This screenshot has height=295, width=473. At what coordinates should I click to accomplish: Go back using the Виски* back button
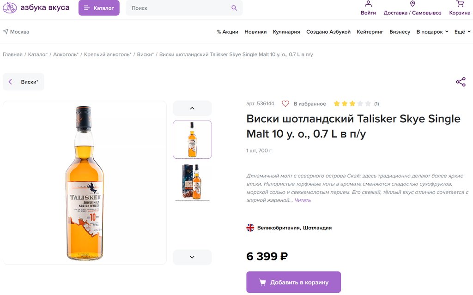point(24,82)
